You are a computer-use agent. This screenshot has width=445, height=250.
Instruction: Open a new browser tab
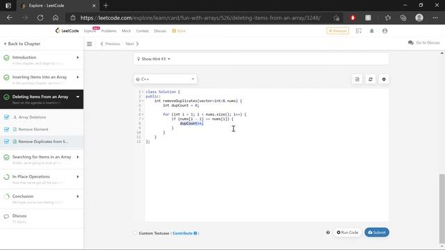coord(106,6)
